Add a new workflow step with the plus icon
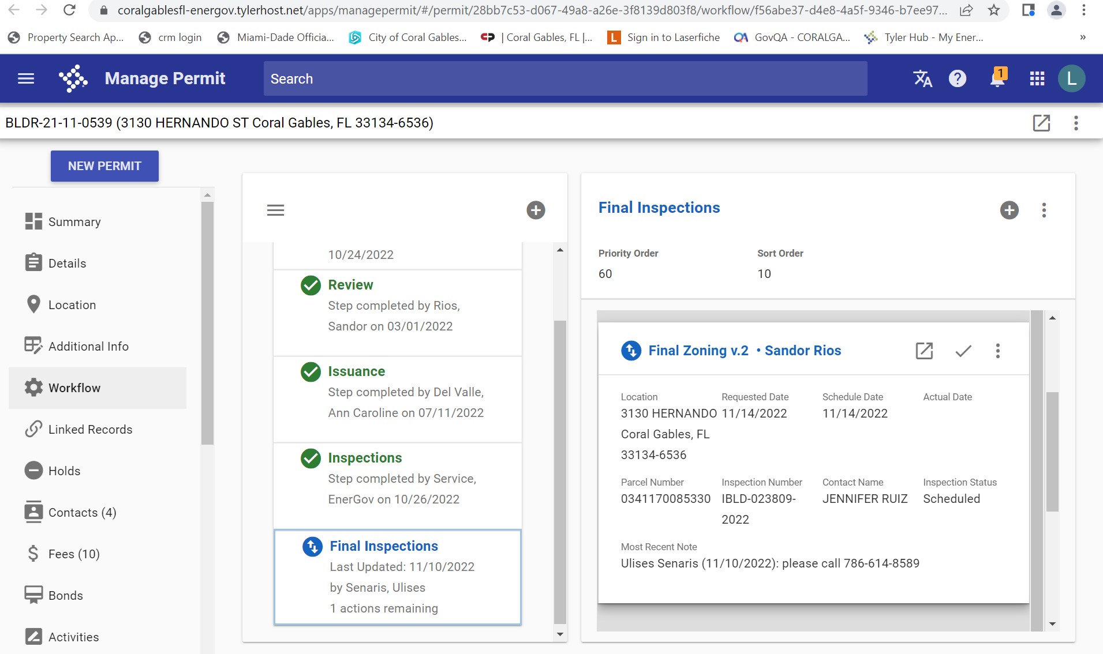1103x654 pixels. tap(536, 210)
